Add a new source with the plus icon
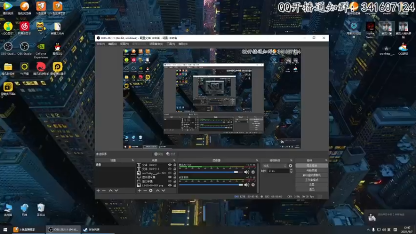416x234 pixels. point(139,190)
